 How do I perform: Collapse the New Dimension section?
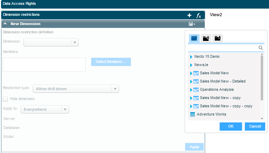click(x=5, y=24)
